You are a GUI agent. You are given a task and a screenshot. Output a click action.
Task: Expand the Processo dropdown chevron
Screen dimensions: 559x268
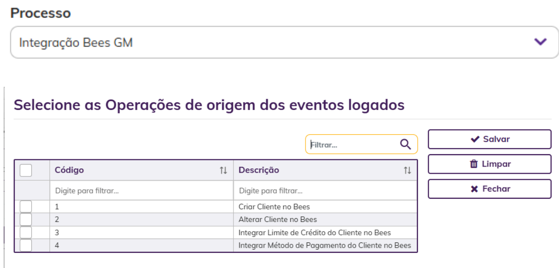pyautogui.click(x=541, y=42)
